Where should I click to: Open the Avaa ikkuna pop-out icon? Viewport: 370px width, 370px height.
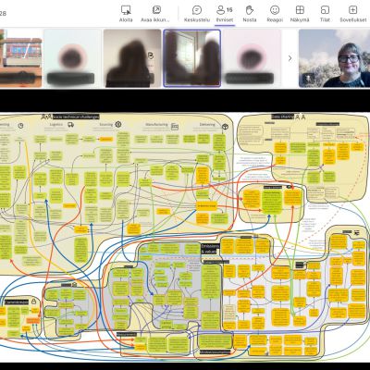(156, 10)
